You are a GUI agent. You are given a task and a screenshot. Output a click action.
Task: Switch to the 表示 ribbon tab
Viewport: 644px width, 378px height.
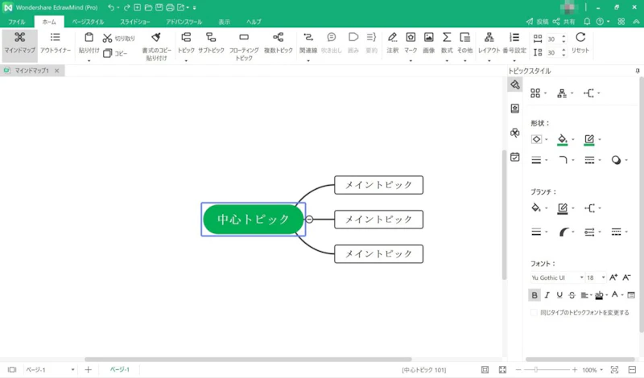pos(225,22)
